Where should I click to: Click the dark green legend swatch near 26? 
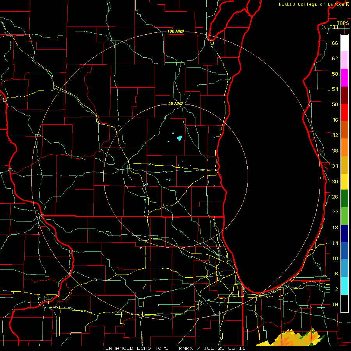tap(344, 199)
